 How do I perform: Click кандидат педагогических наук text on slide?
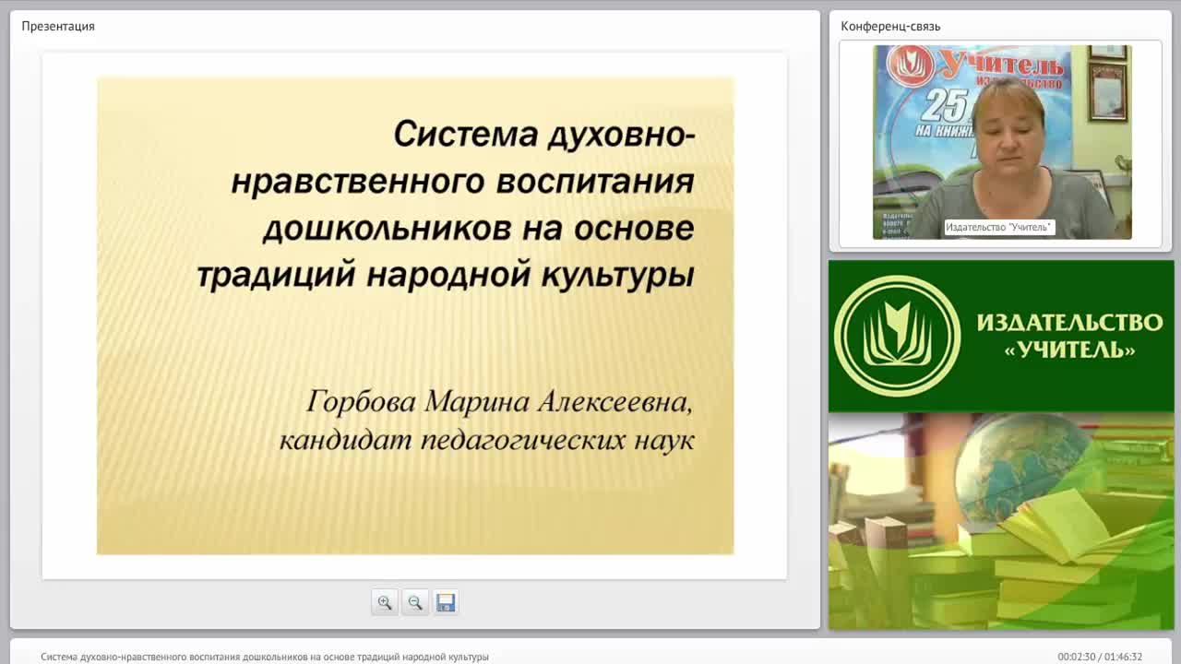(x=486, y=440)
